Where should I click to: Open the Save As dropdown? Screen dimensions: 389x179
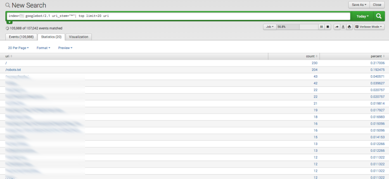click(359, 5)
